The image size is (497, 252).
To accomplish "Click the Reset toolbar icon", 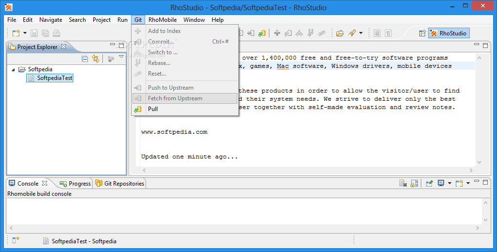I will click(322, 33).
